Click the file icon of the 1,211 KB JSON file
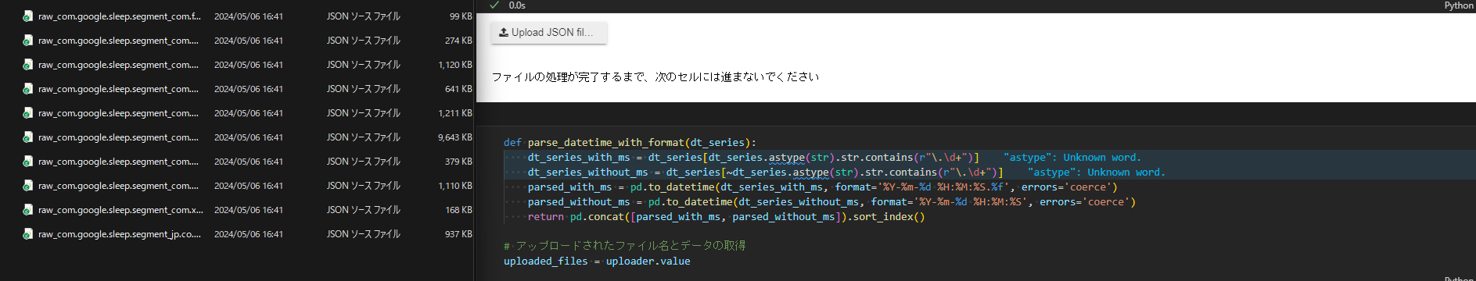 point(27,113)
